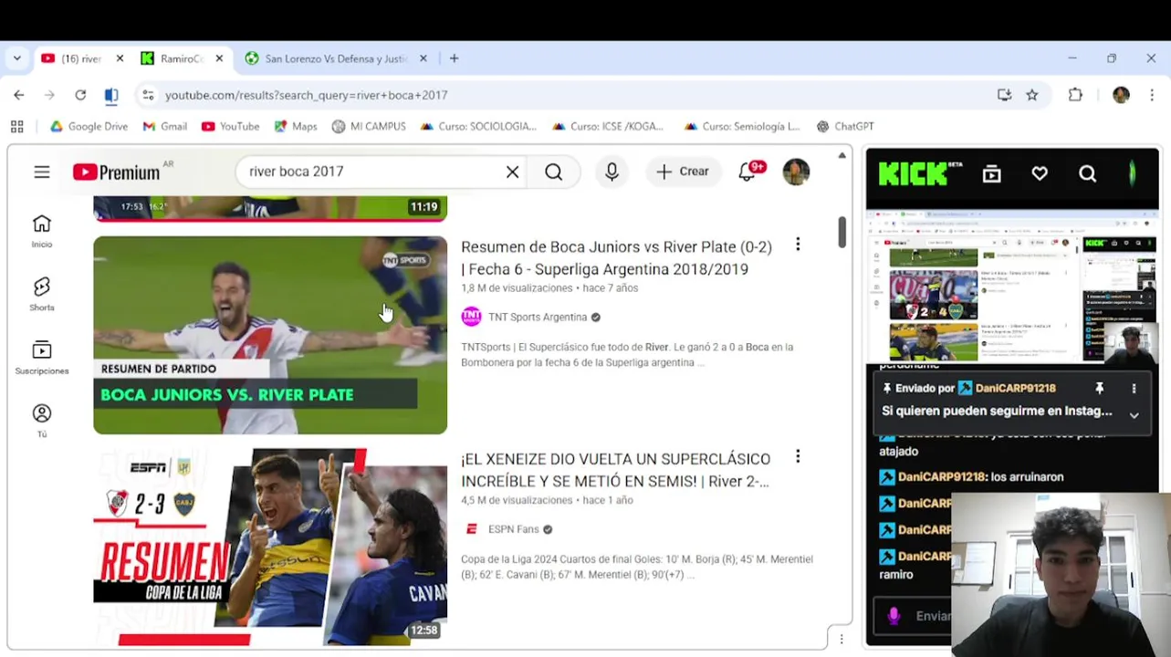Start voice search with the microphone

(612, 172)
